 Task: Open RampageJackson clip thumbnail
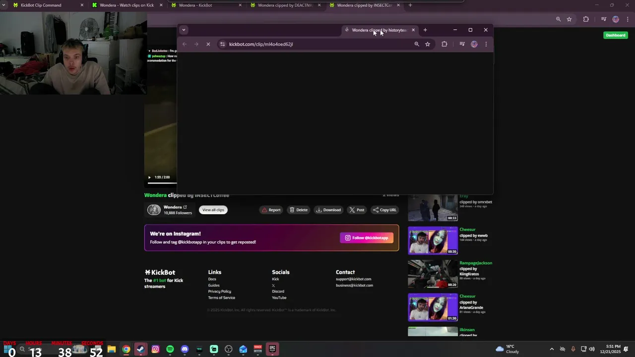(433, 274)
